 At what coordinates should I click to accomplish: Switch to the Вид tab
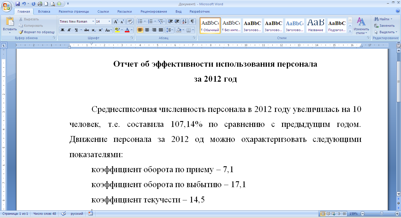click(178, 11)
